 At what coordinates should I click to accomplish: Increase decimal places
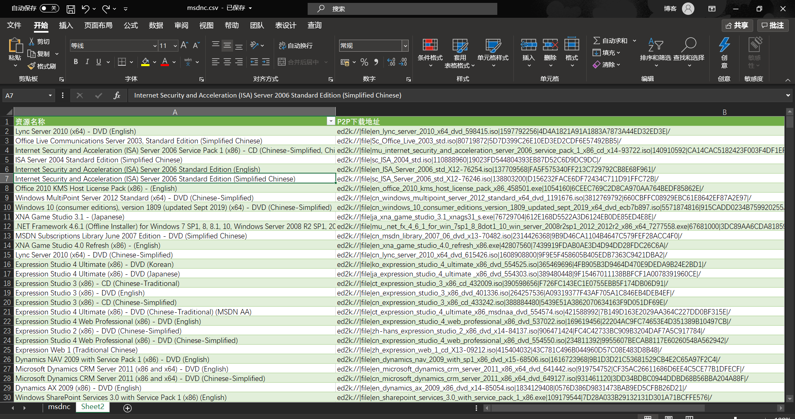click(391, 62)
